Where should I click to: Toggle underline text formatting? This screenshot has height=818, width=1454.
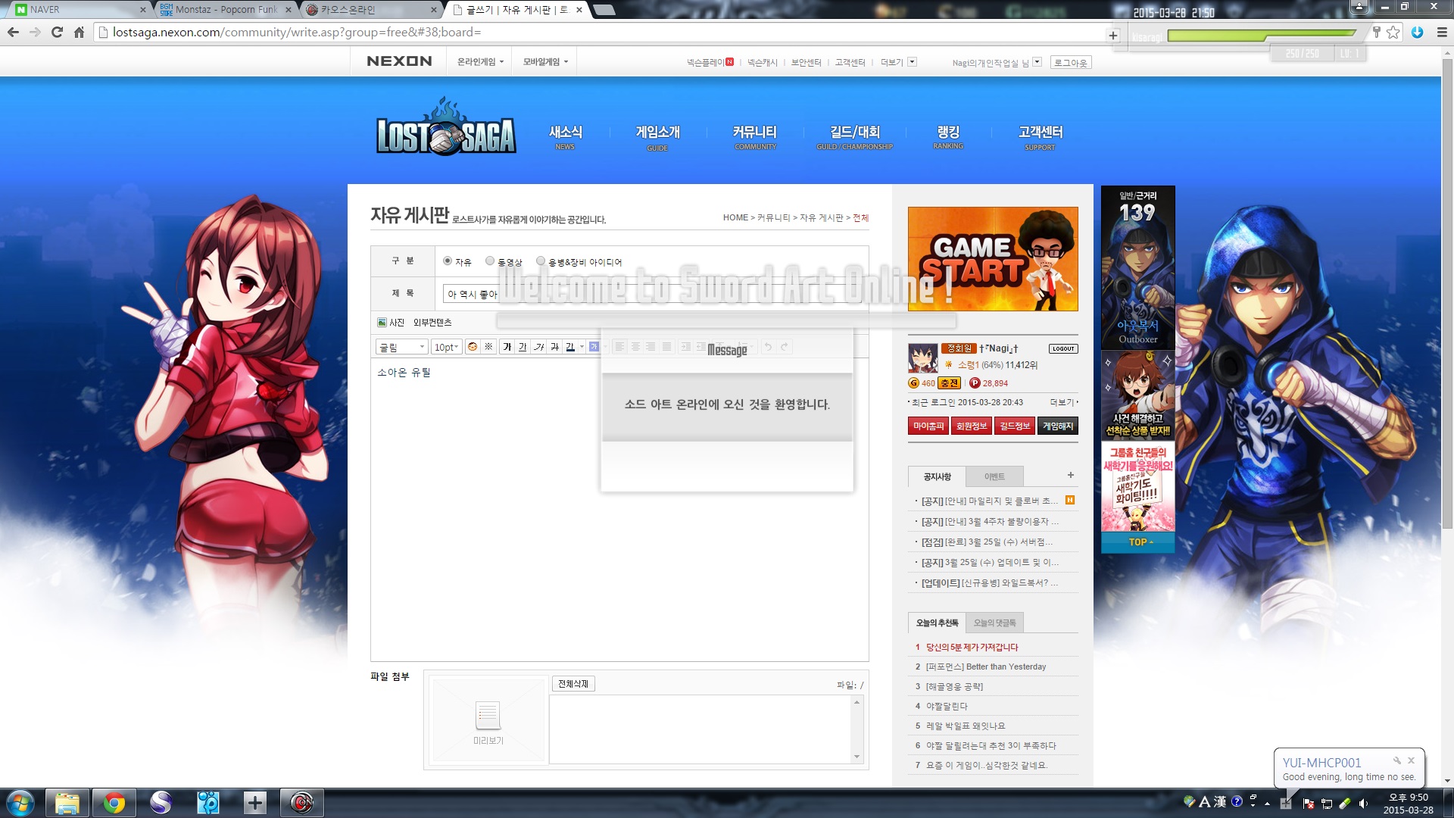coord(523,347)
